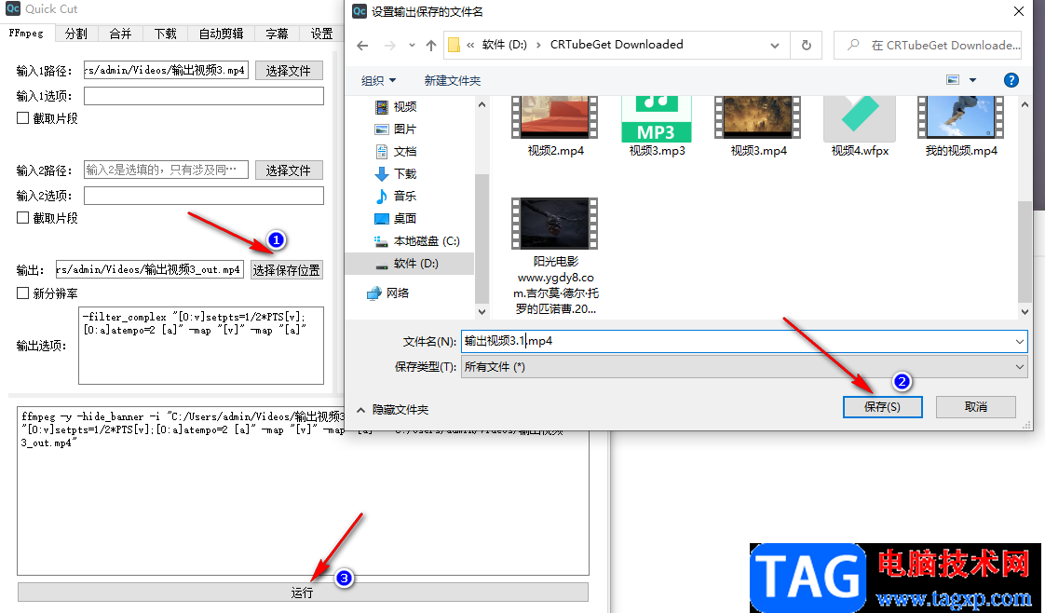Change the view layout icon
1045x613 pixels.
(x=953, y=80)
